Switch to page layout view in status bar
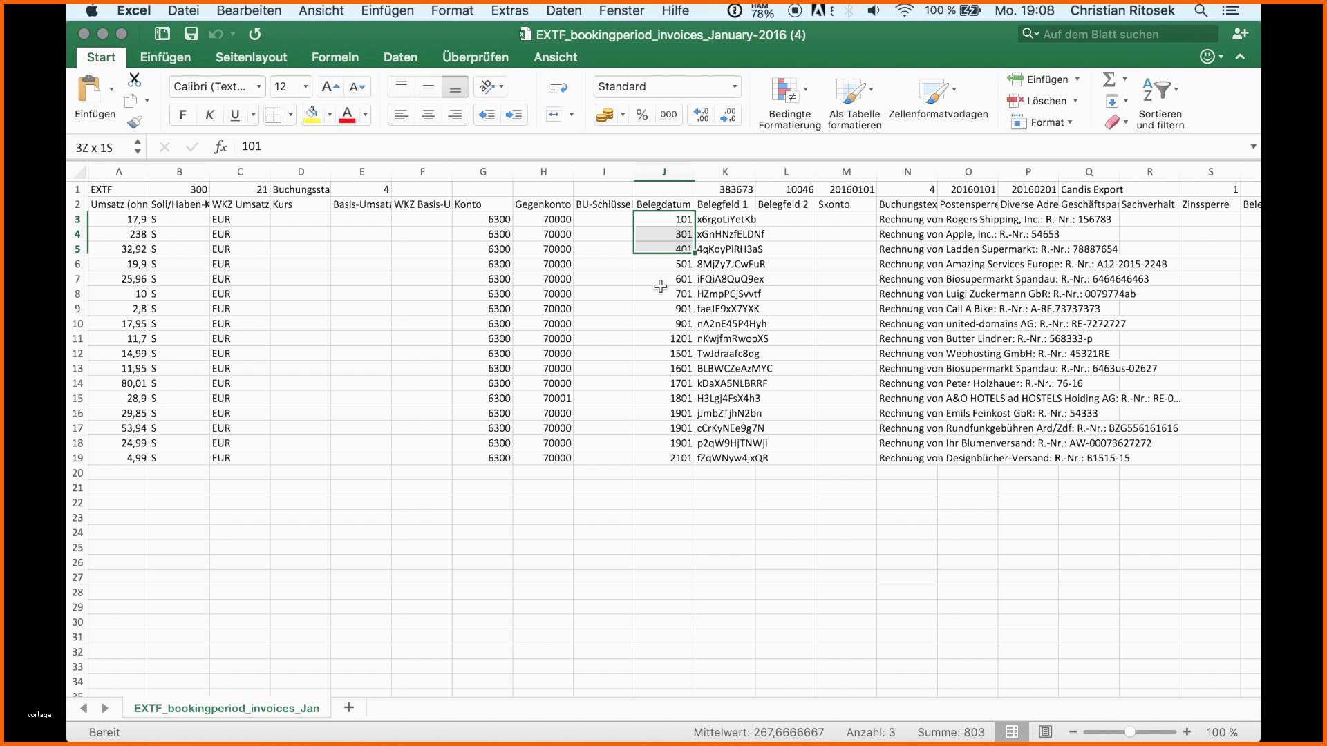 (1046, 731)
